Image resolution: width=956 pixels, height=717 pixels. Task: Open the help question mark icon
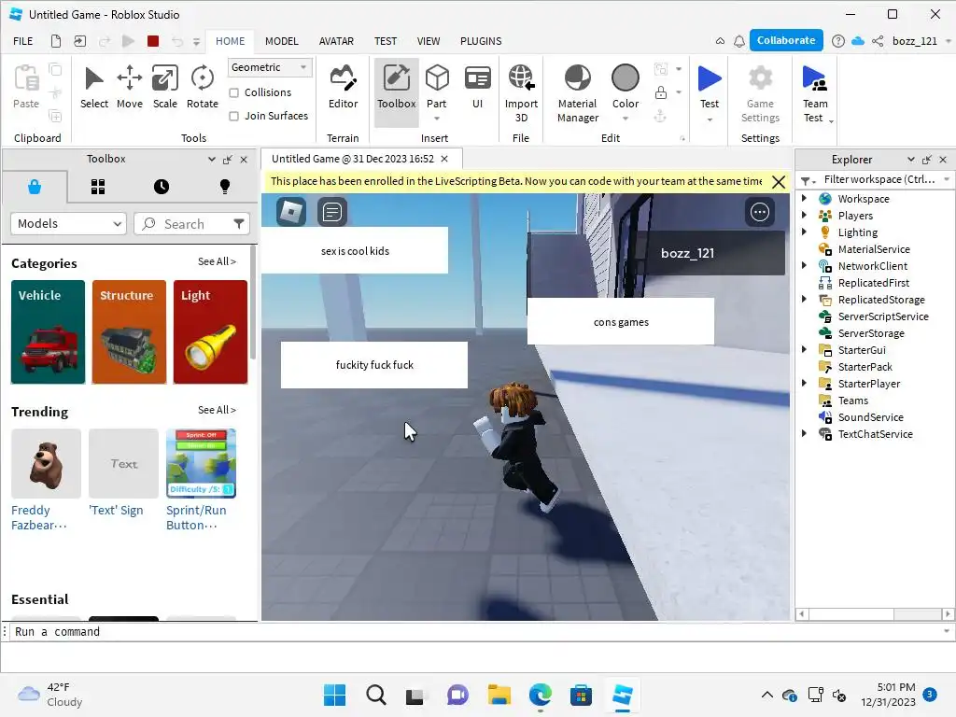tap(838, 41)
